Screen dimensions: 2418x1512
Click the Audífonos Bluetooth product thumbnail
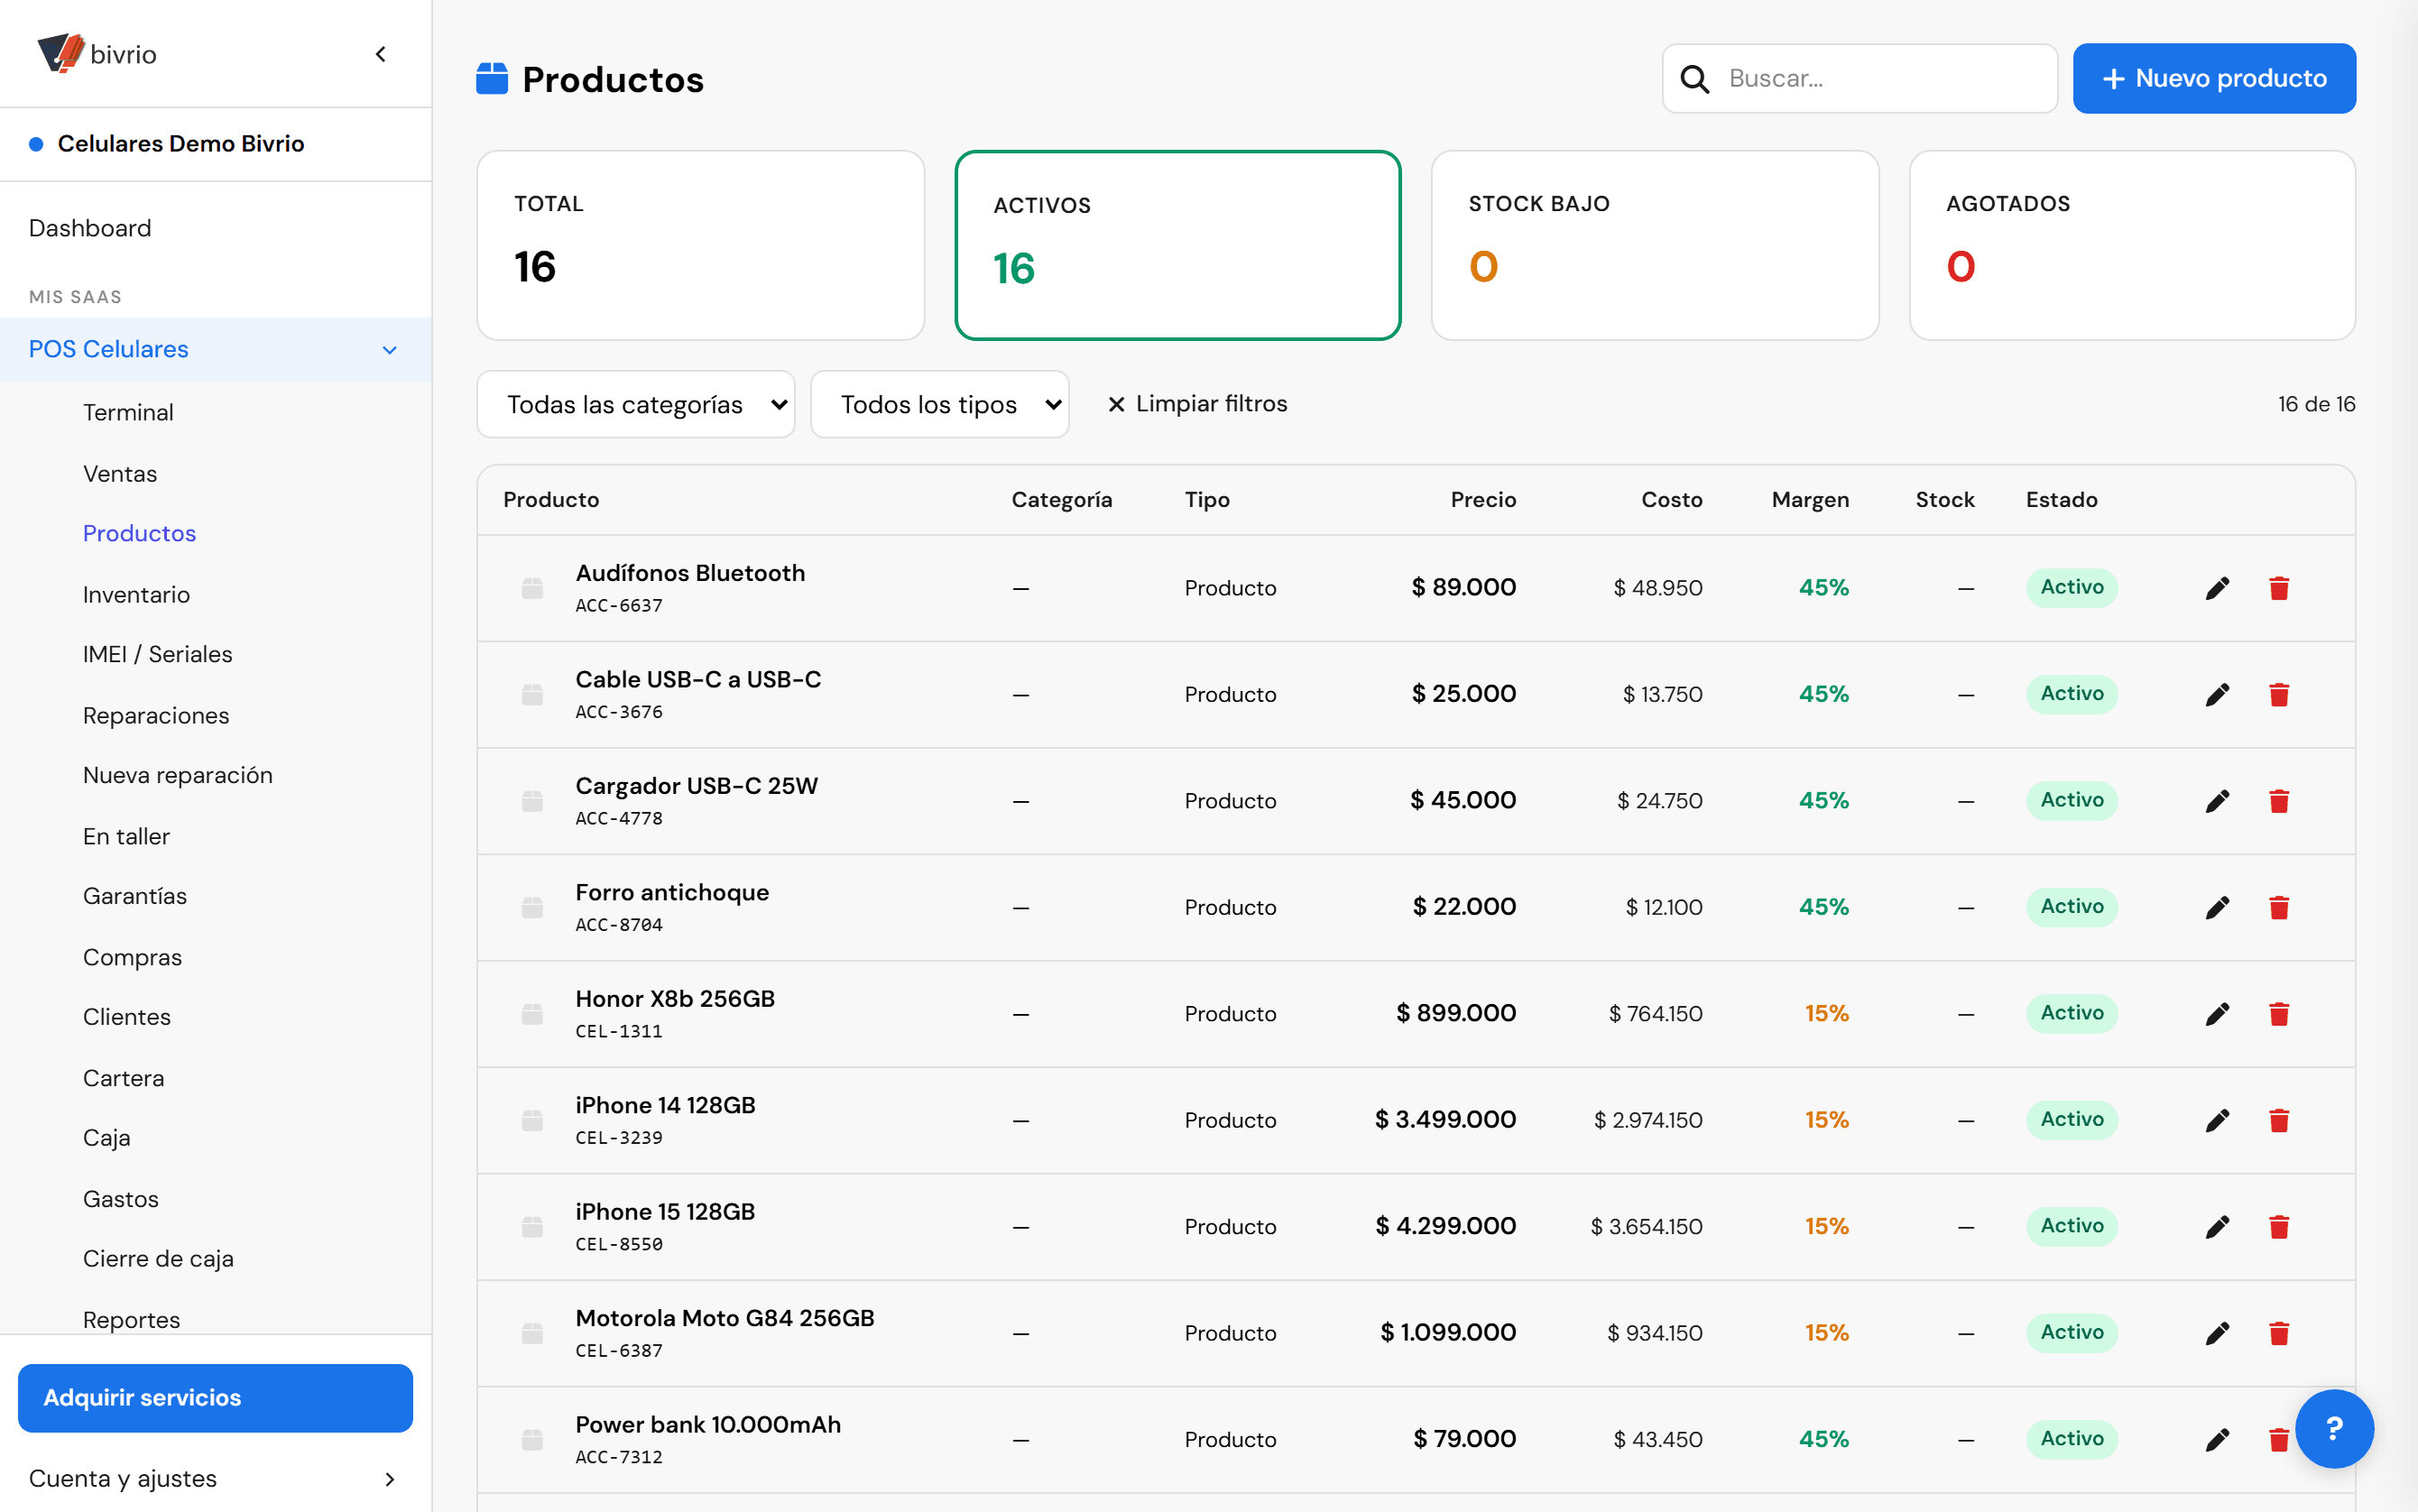point(532,588)
